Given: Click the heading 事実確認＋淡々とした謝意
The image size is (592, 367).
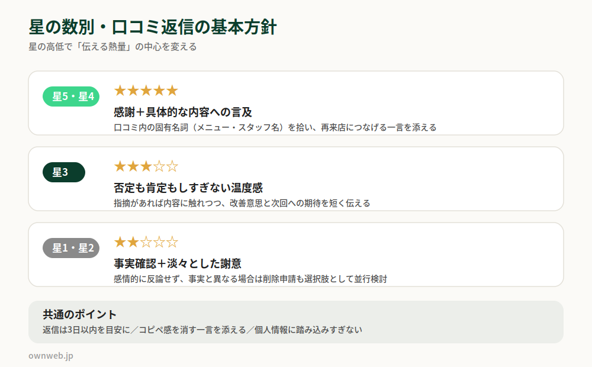Looking at the screenshot, I should point(178,263).
